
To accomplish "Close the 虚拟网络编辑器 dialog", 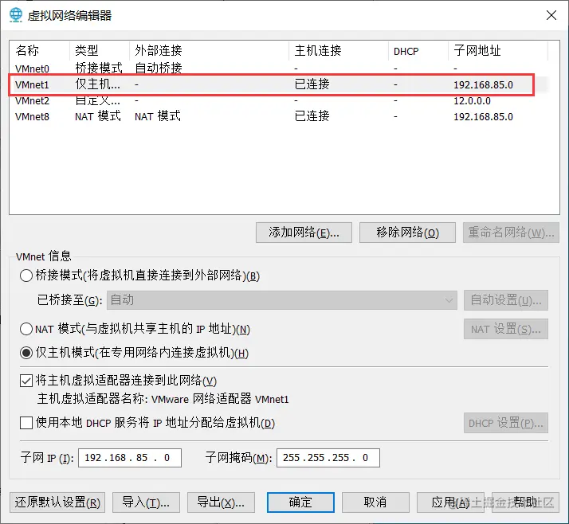I will [x=551, y=15].
